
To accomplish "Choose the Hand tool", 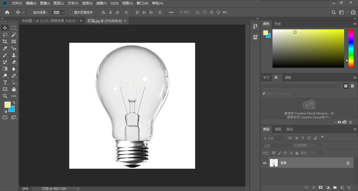I will tap(14, 89).
